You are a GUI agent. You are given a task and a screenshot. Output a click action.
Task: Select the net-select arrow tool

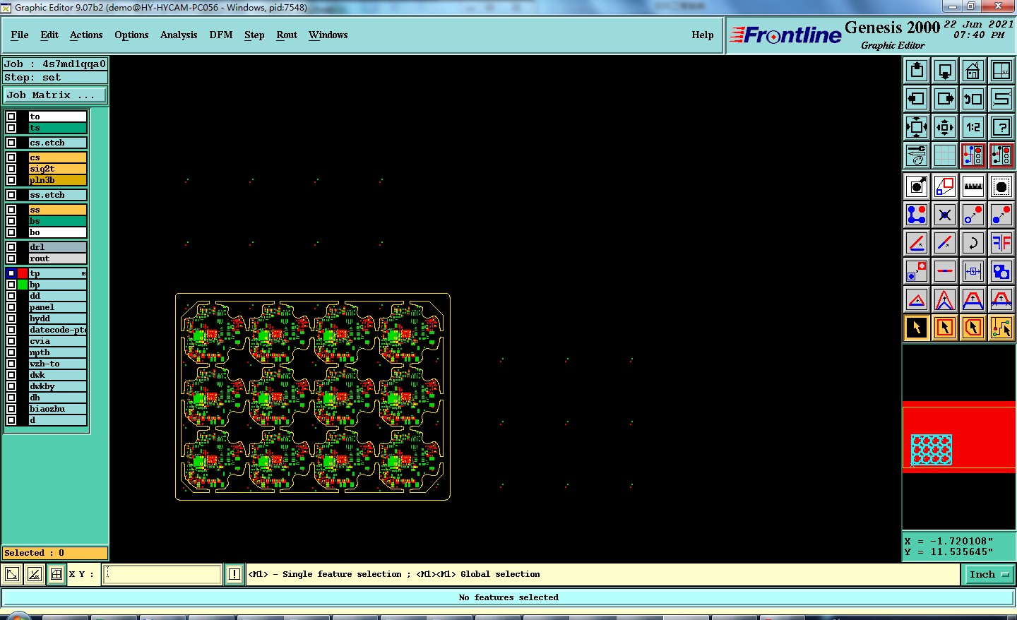click(x=1001, y=328)
